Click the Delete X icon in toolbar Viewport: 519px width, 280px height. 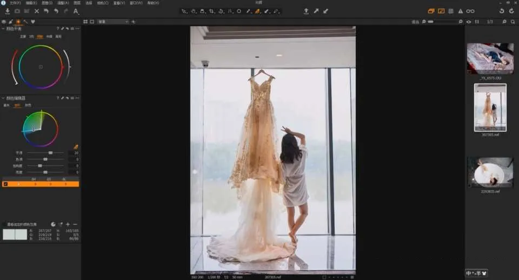37,11
